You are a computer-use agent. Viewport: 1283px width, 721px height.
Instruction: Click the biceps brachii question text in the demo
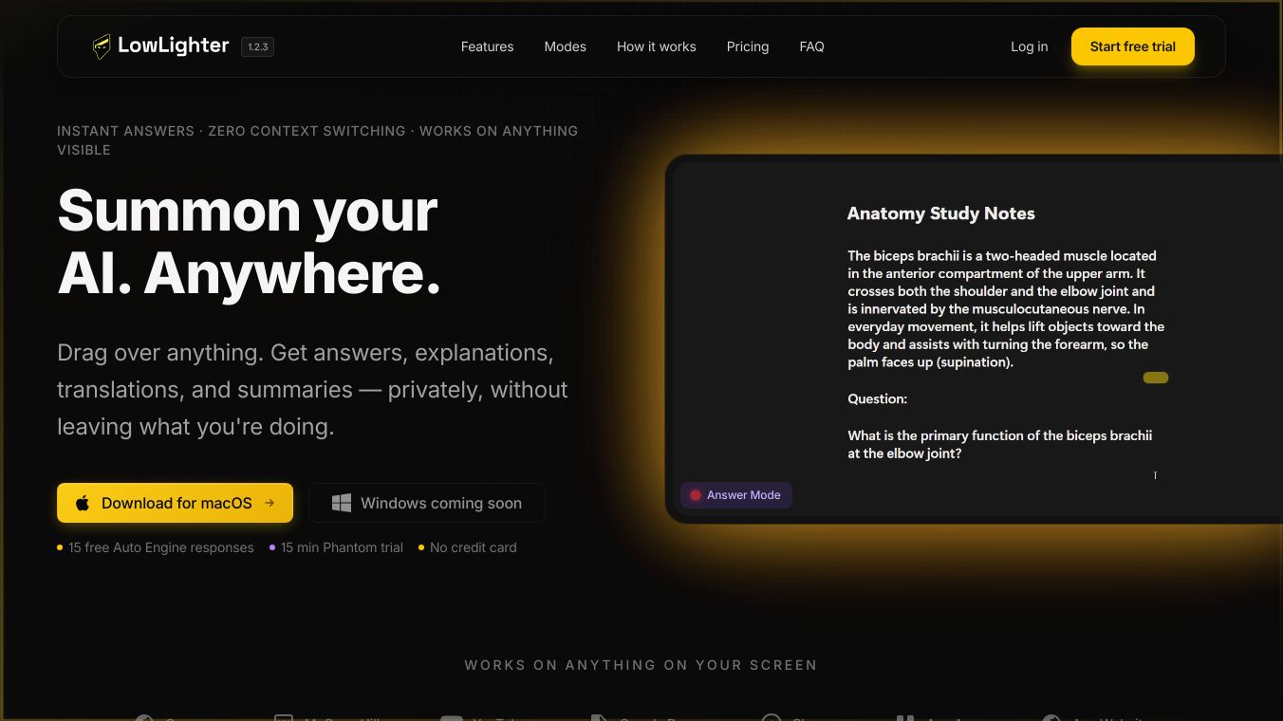pyautogui.click(x=1000, y=445)
